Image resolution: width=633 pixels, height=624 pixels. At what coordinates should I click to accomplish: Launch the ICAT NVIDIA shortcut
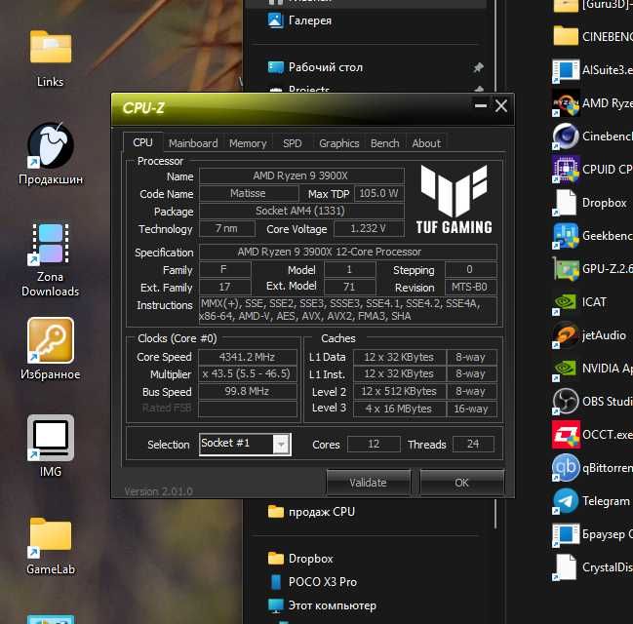pos(565,302)
